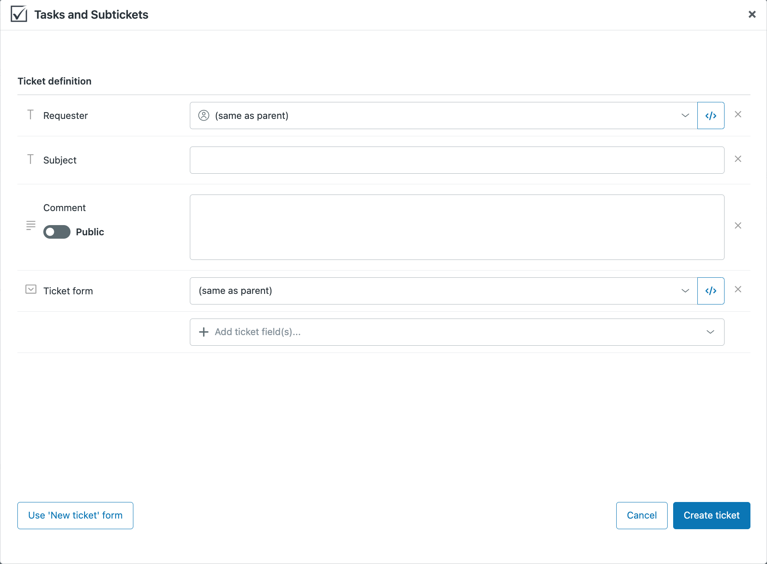The height and width of the screenshot is (564, 767).
Task: Remove the Subject field row
Action: coord(738,159)
